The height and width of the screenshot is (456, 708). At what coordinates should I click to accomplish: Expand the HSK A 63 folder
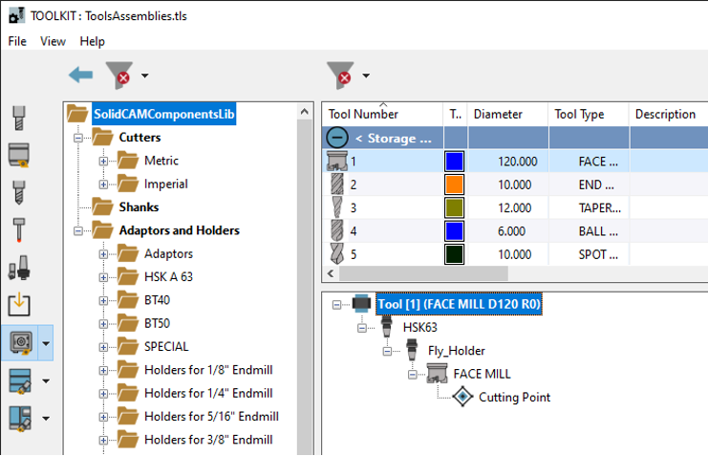click(103, 277)
